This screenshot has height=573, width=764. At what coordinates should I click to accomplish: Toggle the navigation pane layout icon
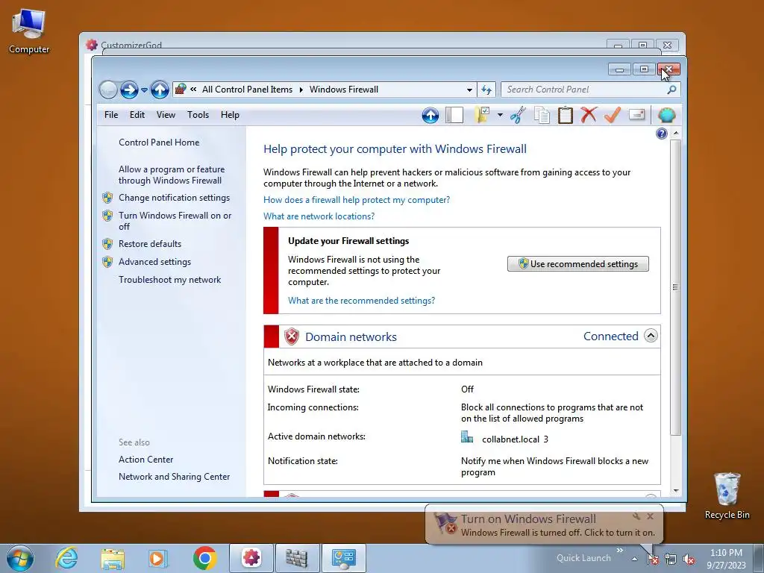pyautogui.click(x=454, y=116)
